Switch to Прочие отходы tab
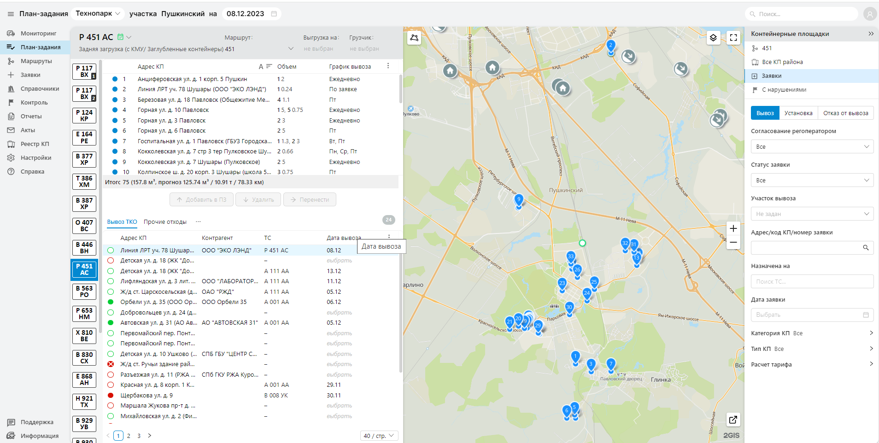Screen dimensions: 879x443 tap(165, 222)
